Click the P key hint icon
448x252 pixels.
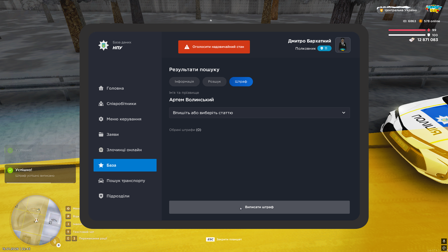click(x=68, y=216)
